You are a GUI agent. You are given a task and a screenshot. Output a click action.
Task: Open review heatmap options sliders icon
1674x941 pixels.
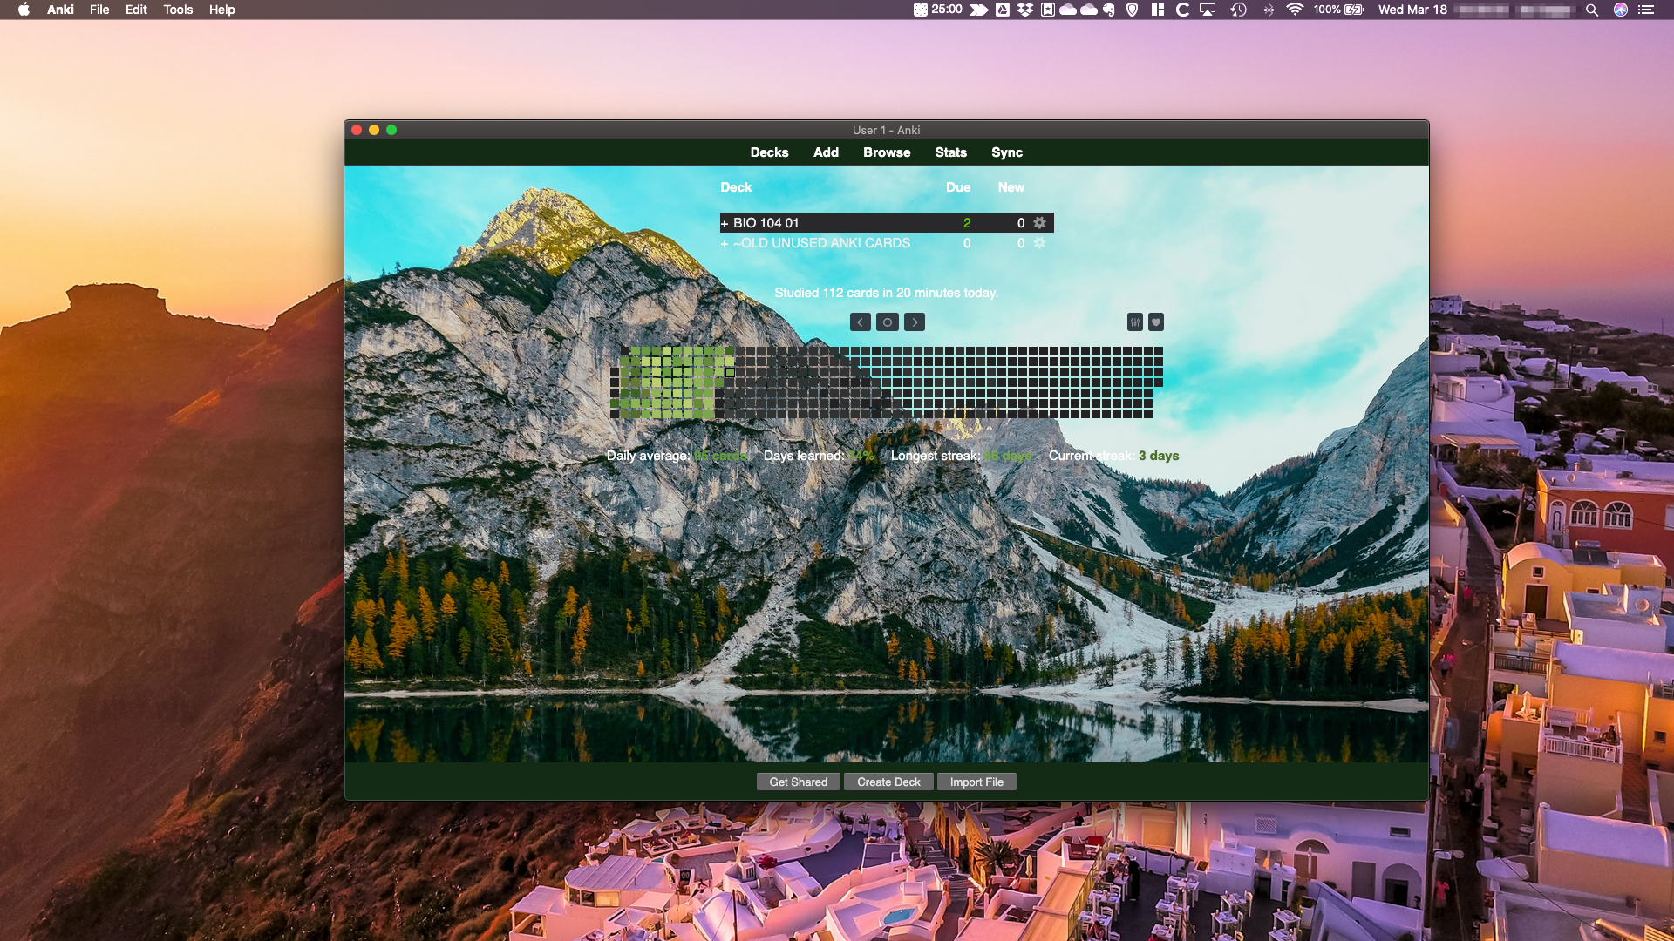coord(1134,322)
